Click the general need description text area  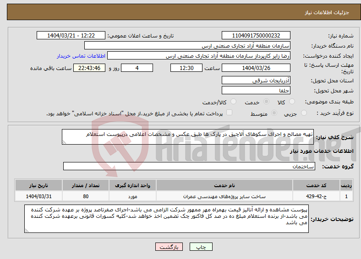(x=188, y=137)
